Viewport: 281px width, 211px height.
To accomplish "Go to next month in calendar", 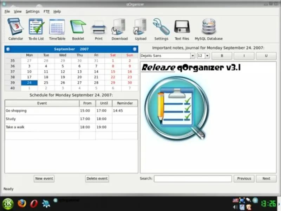I will click(x=135, y=49).
